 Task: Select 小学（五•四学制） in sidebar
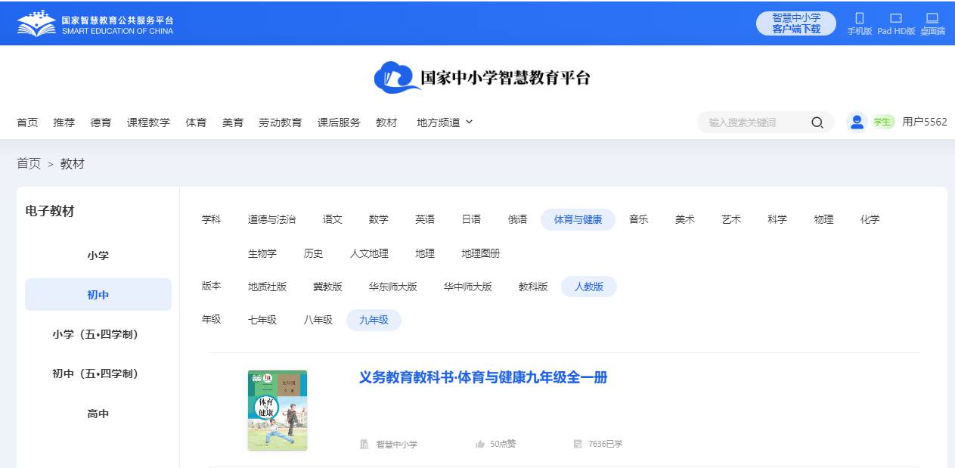pyautogui.click(x=98, y=334)
